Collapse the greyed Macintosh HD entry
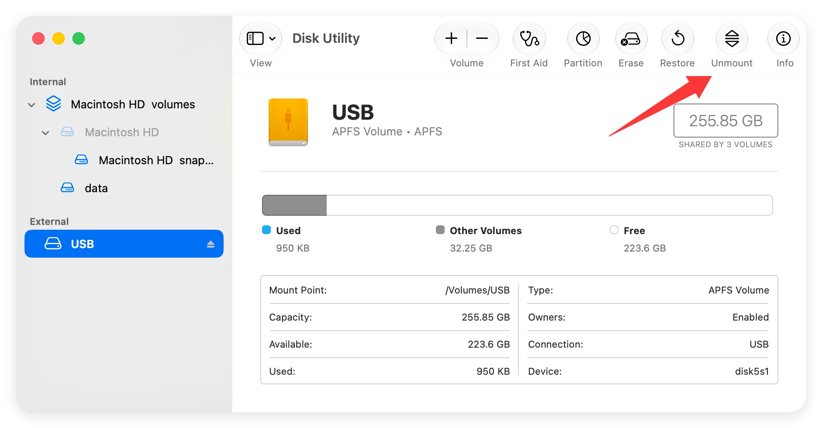822x428 pixels. 45,133
